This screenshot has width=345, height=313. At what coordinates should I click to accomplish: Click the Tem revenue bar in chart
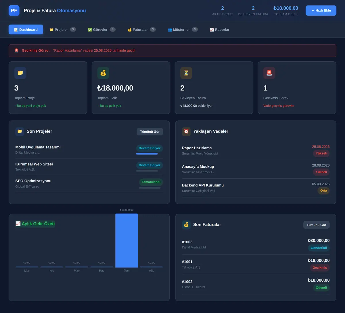click(126, 240)
